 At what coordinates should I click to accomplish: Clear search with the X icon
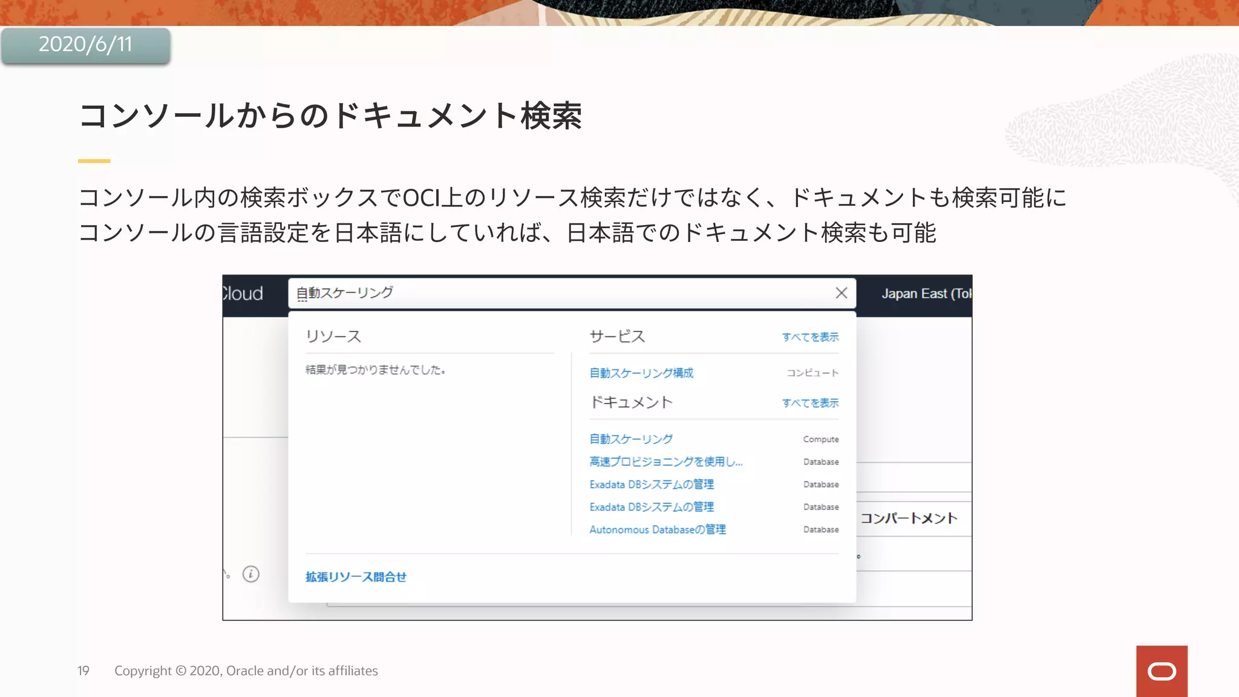[841, 293]
